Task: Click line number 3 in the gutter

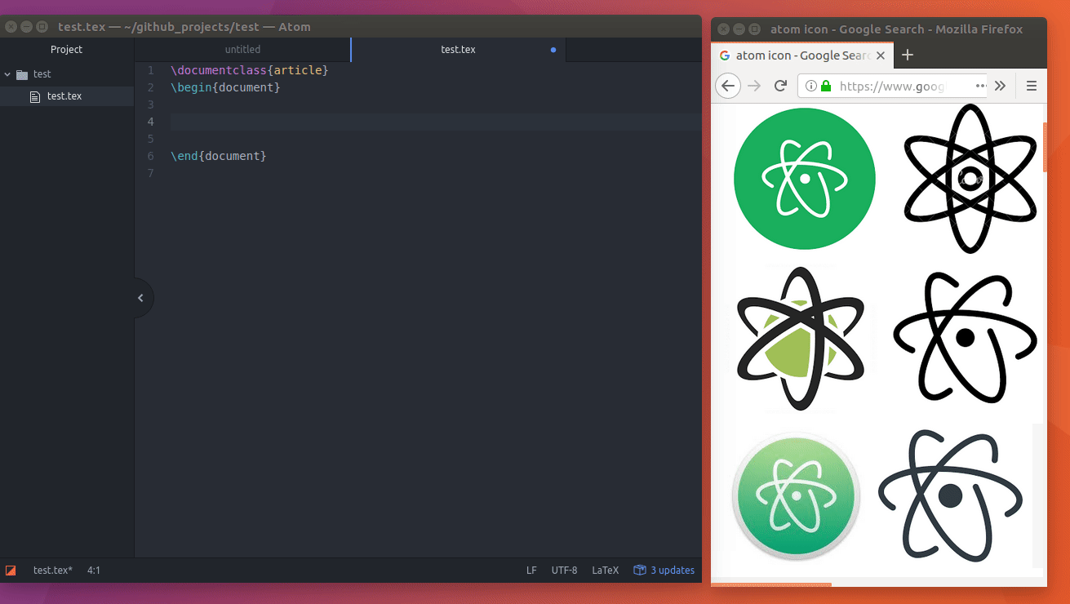Action: [x=150, y=104]
